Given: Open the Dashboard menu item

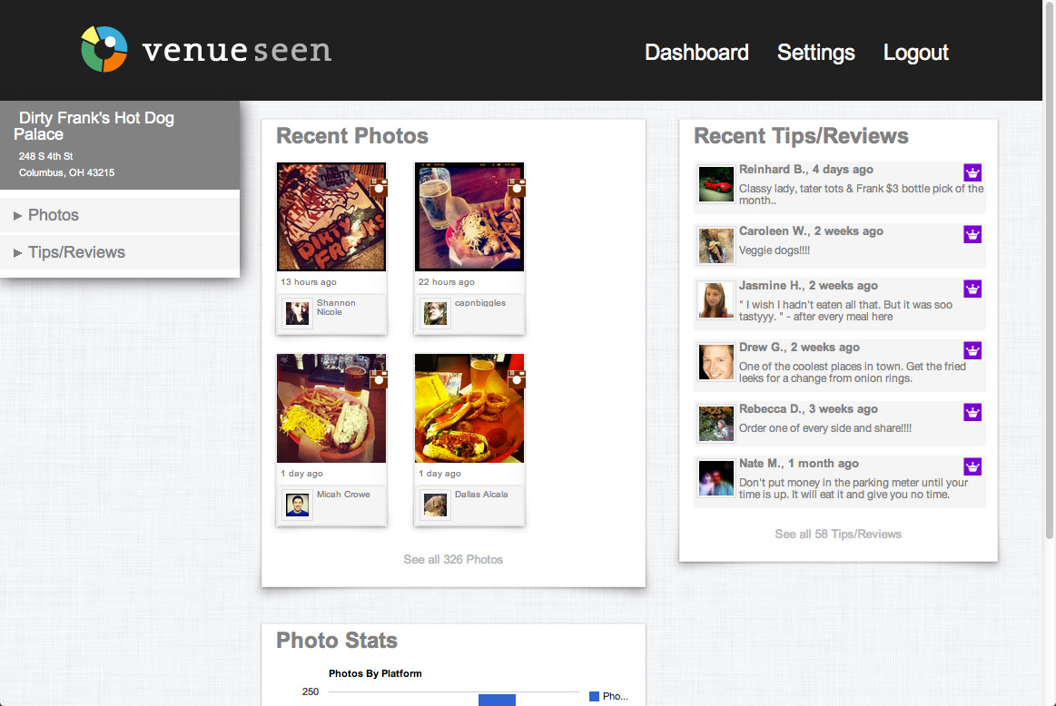Looking at the screenshot, I should coord(696,53).
